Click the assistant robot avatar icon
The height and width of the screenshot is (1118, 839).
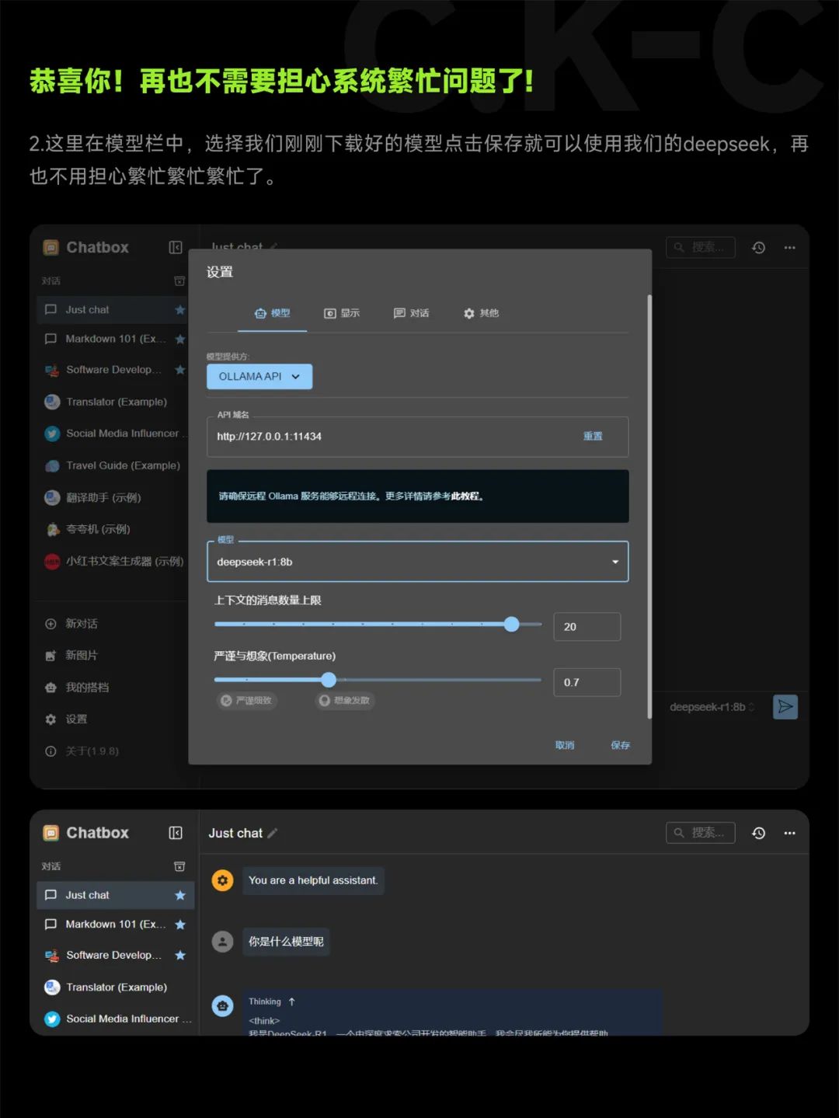pyautogui.click(x=223, y=1006)
